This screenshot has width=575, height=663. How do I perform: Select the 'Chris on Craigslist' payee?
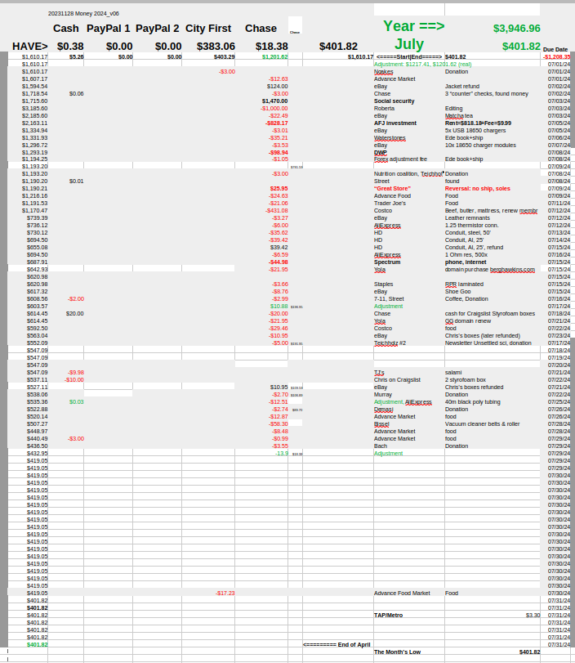(397, 379)
